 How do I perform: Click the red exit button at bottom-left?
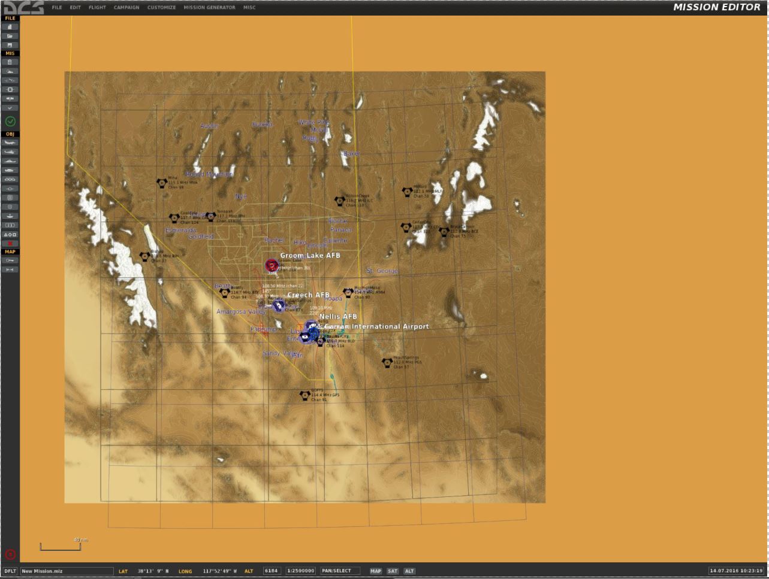(x=10, y=554)
